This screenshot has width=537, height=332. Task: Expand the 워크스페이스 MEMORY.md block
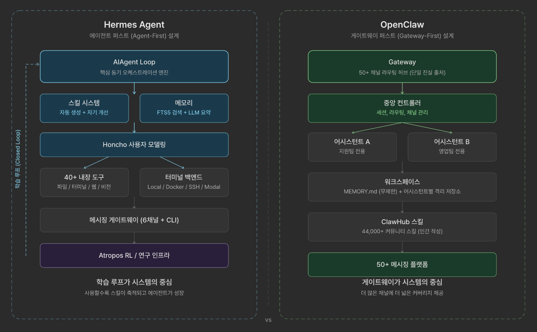(402, 187)
